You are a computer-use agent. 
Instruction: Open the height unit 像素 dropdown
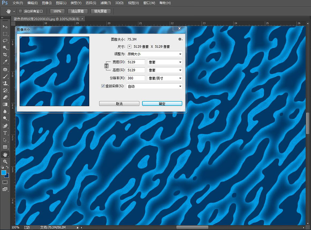click(x=164, y=70)
